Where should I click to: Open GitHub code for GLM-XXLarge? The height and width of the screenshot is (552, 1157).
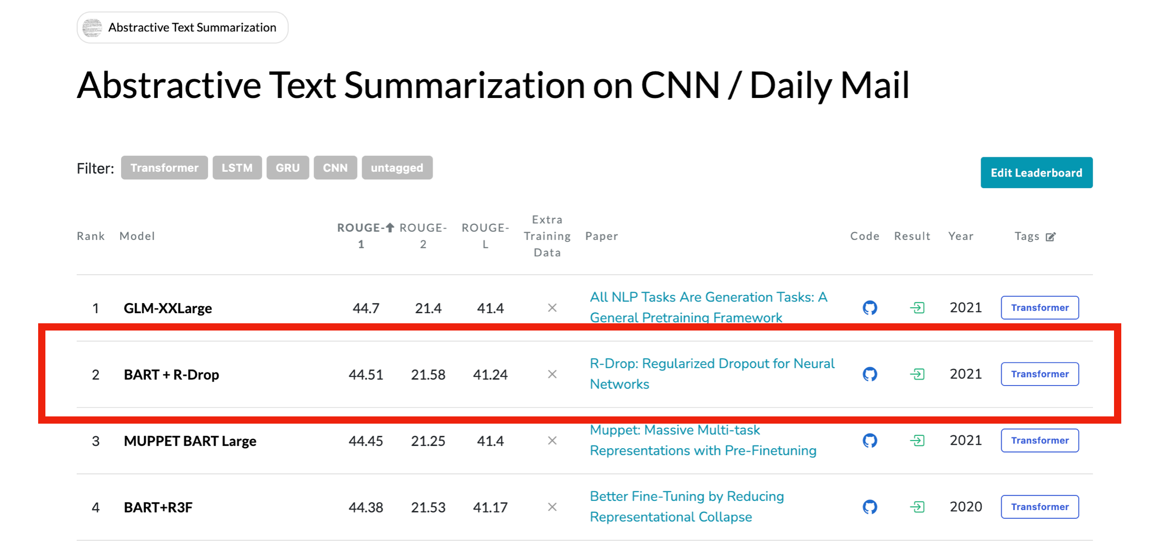[x=870, y=308]
